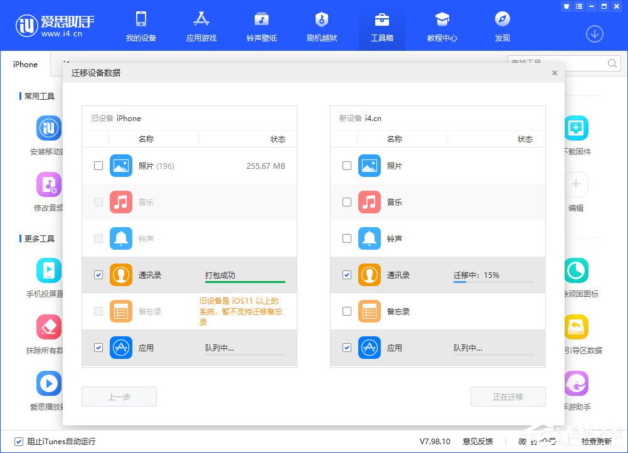Check 应用 in the new device column
The width and height of the screenshot is (628, 453).
pyautogui.click(x=346, y=348)
